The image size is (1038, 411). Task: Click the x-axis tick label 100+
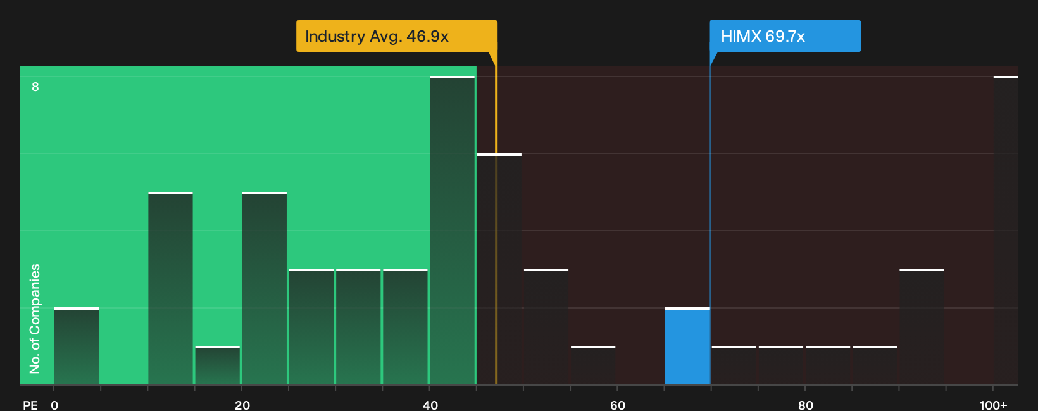click(993, 405)
